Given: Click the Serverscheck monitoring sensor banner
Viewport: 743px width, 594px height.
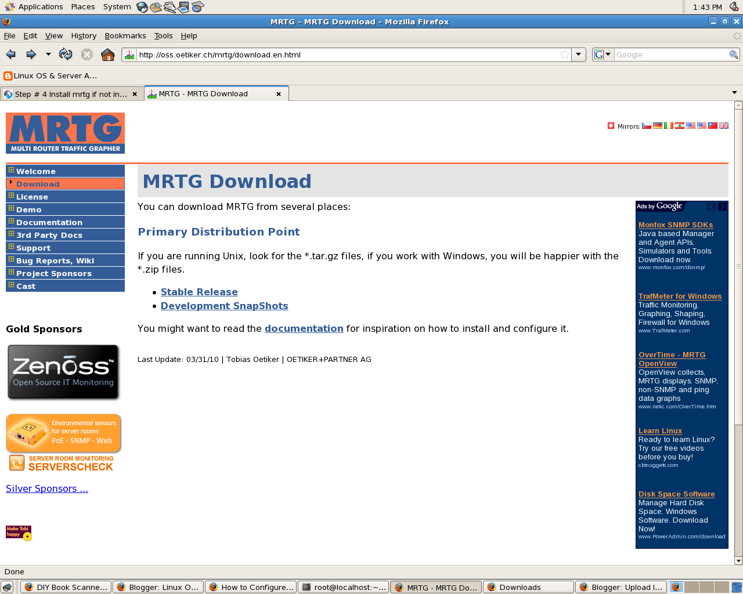Looking at the screenshot, I should click(63, 433).
